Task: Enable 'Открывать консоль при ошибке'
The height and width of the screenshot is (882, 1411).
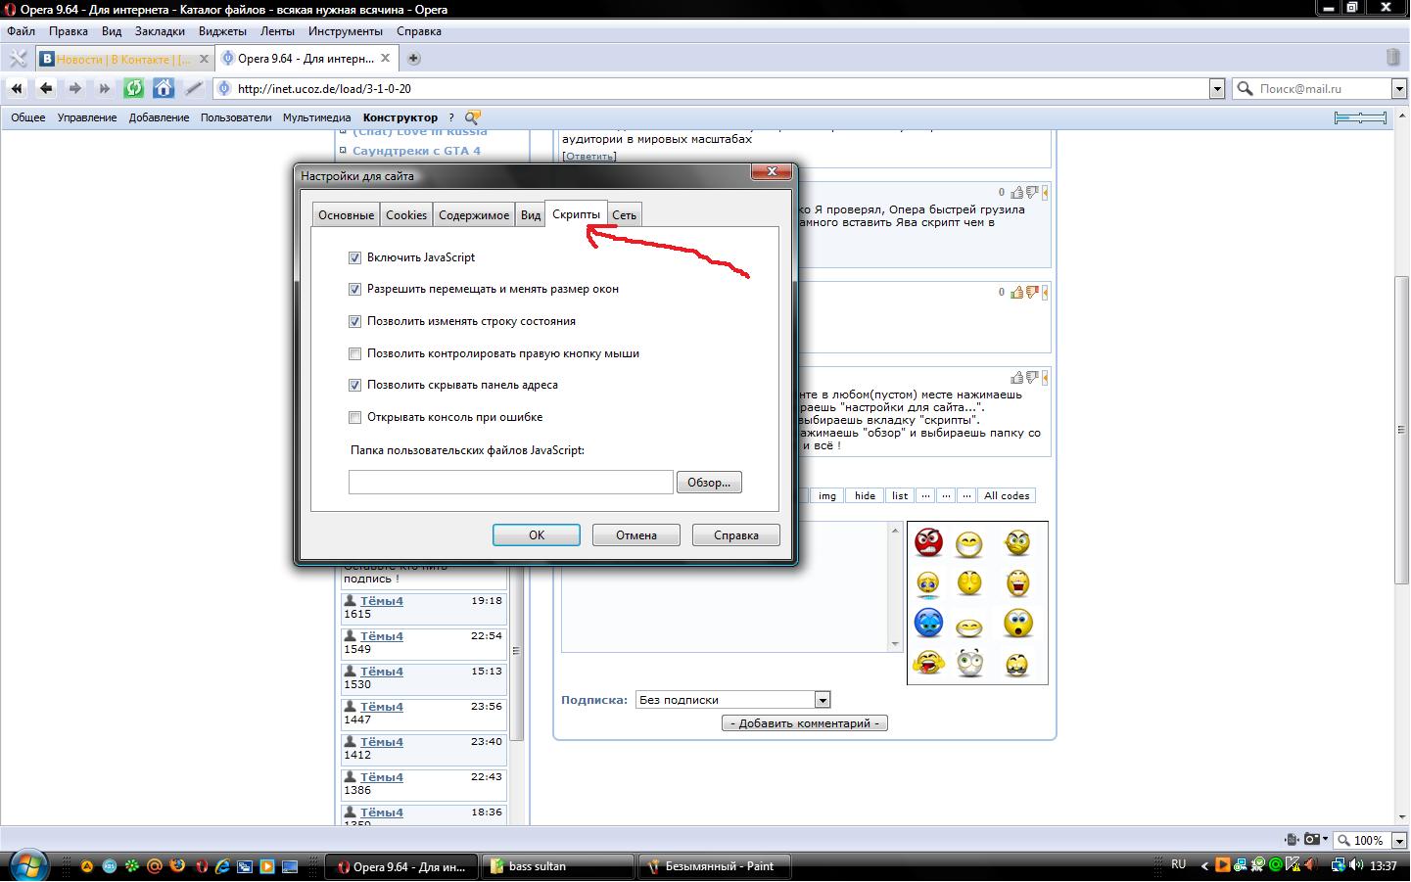Action: [354, 417]
